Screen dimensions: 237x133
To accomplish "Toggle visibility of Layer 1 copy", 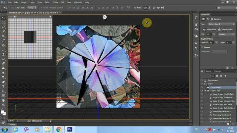I will [201, 91].
